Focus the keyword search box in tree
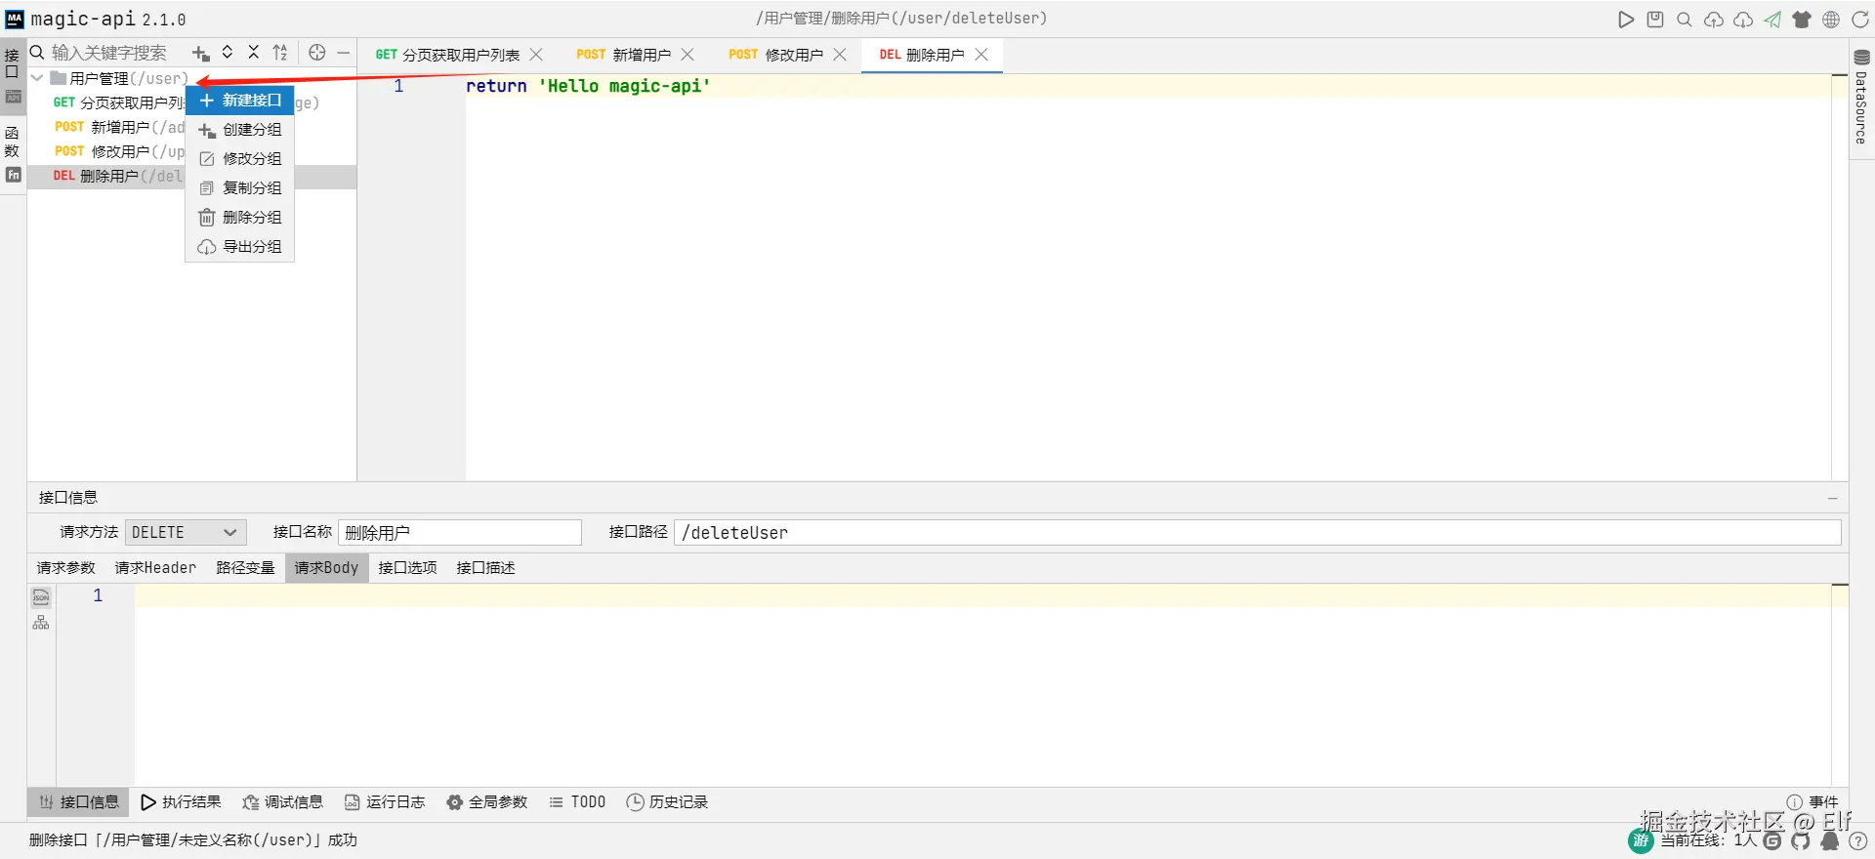1875x859 pixels. pos(109,53)
